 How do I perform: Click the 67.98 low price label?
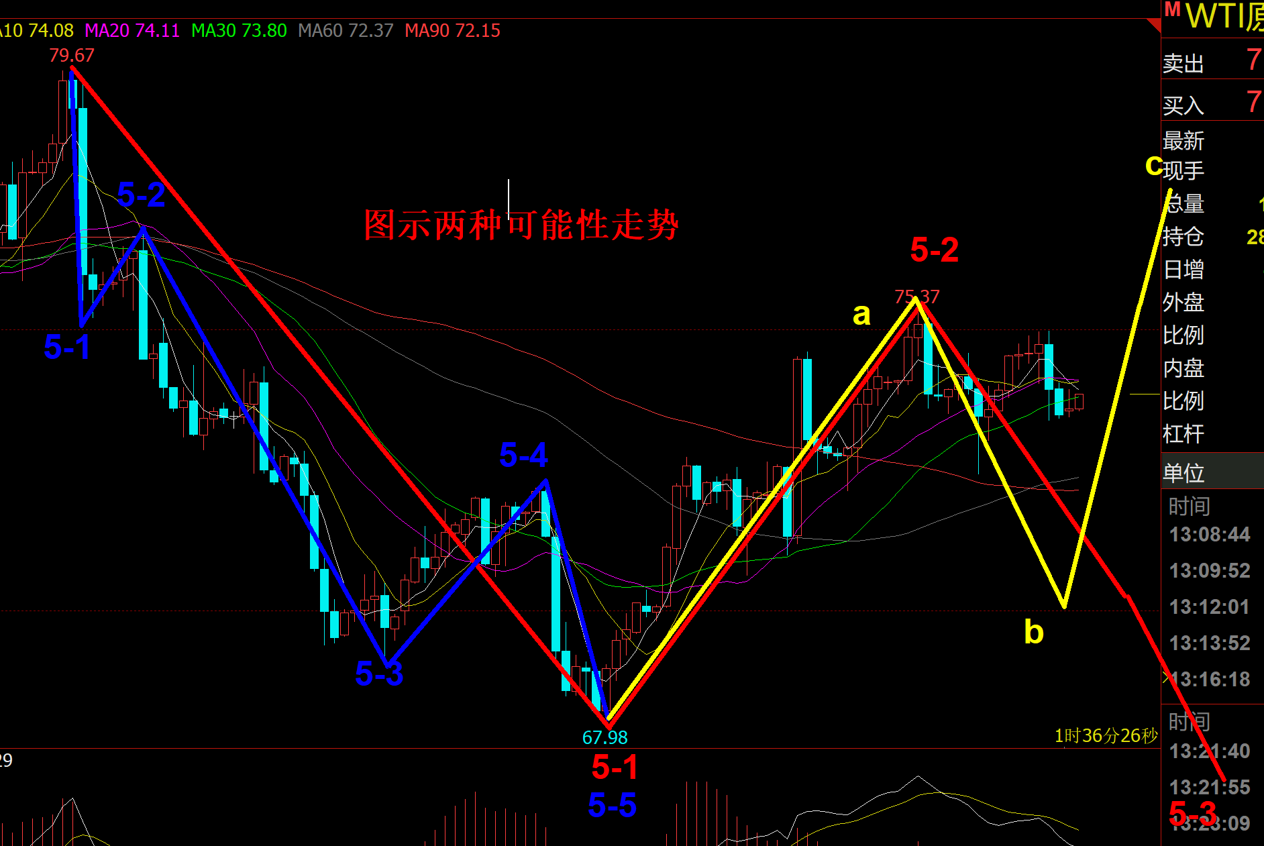(604, 737)
